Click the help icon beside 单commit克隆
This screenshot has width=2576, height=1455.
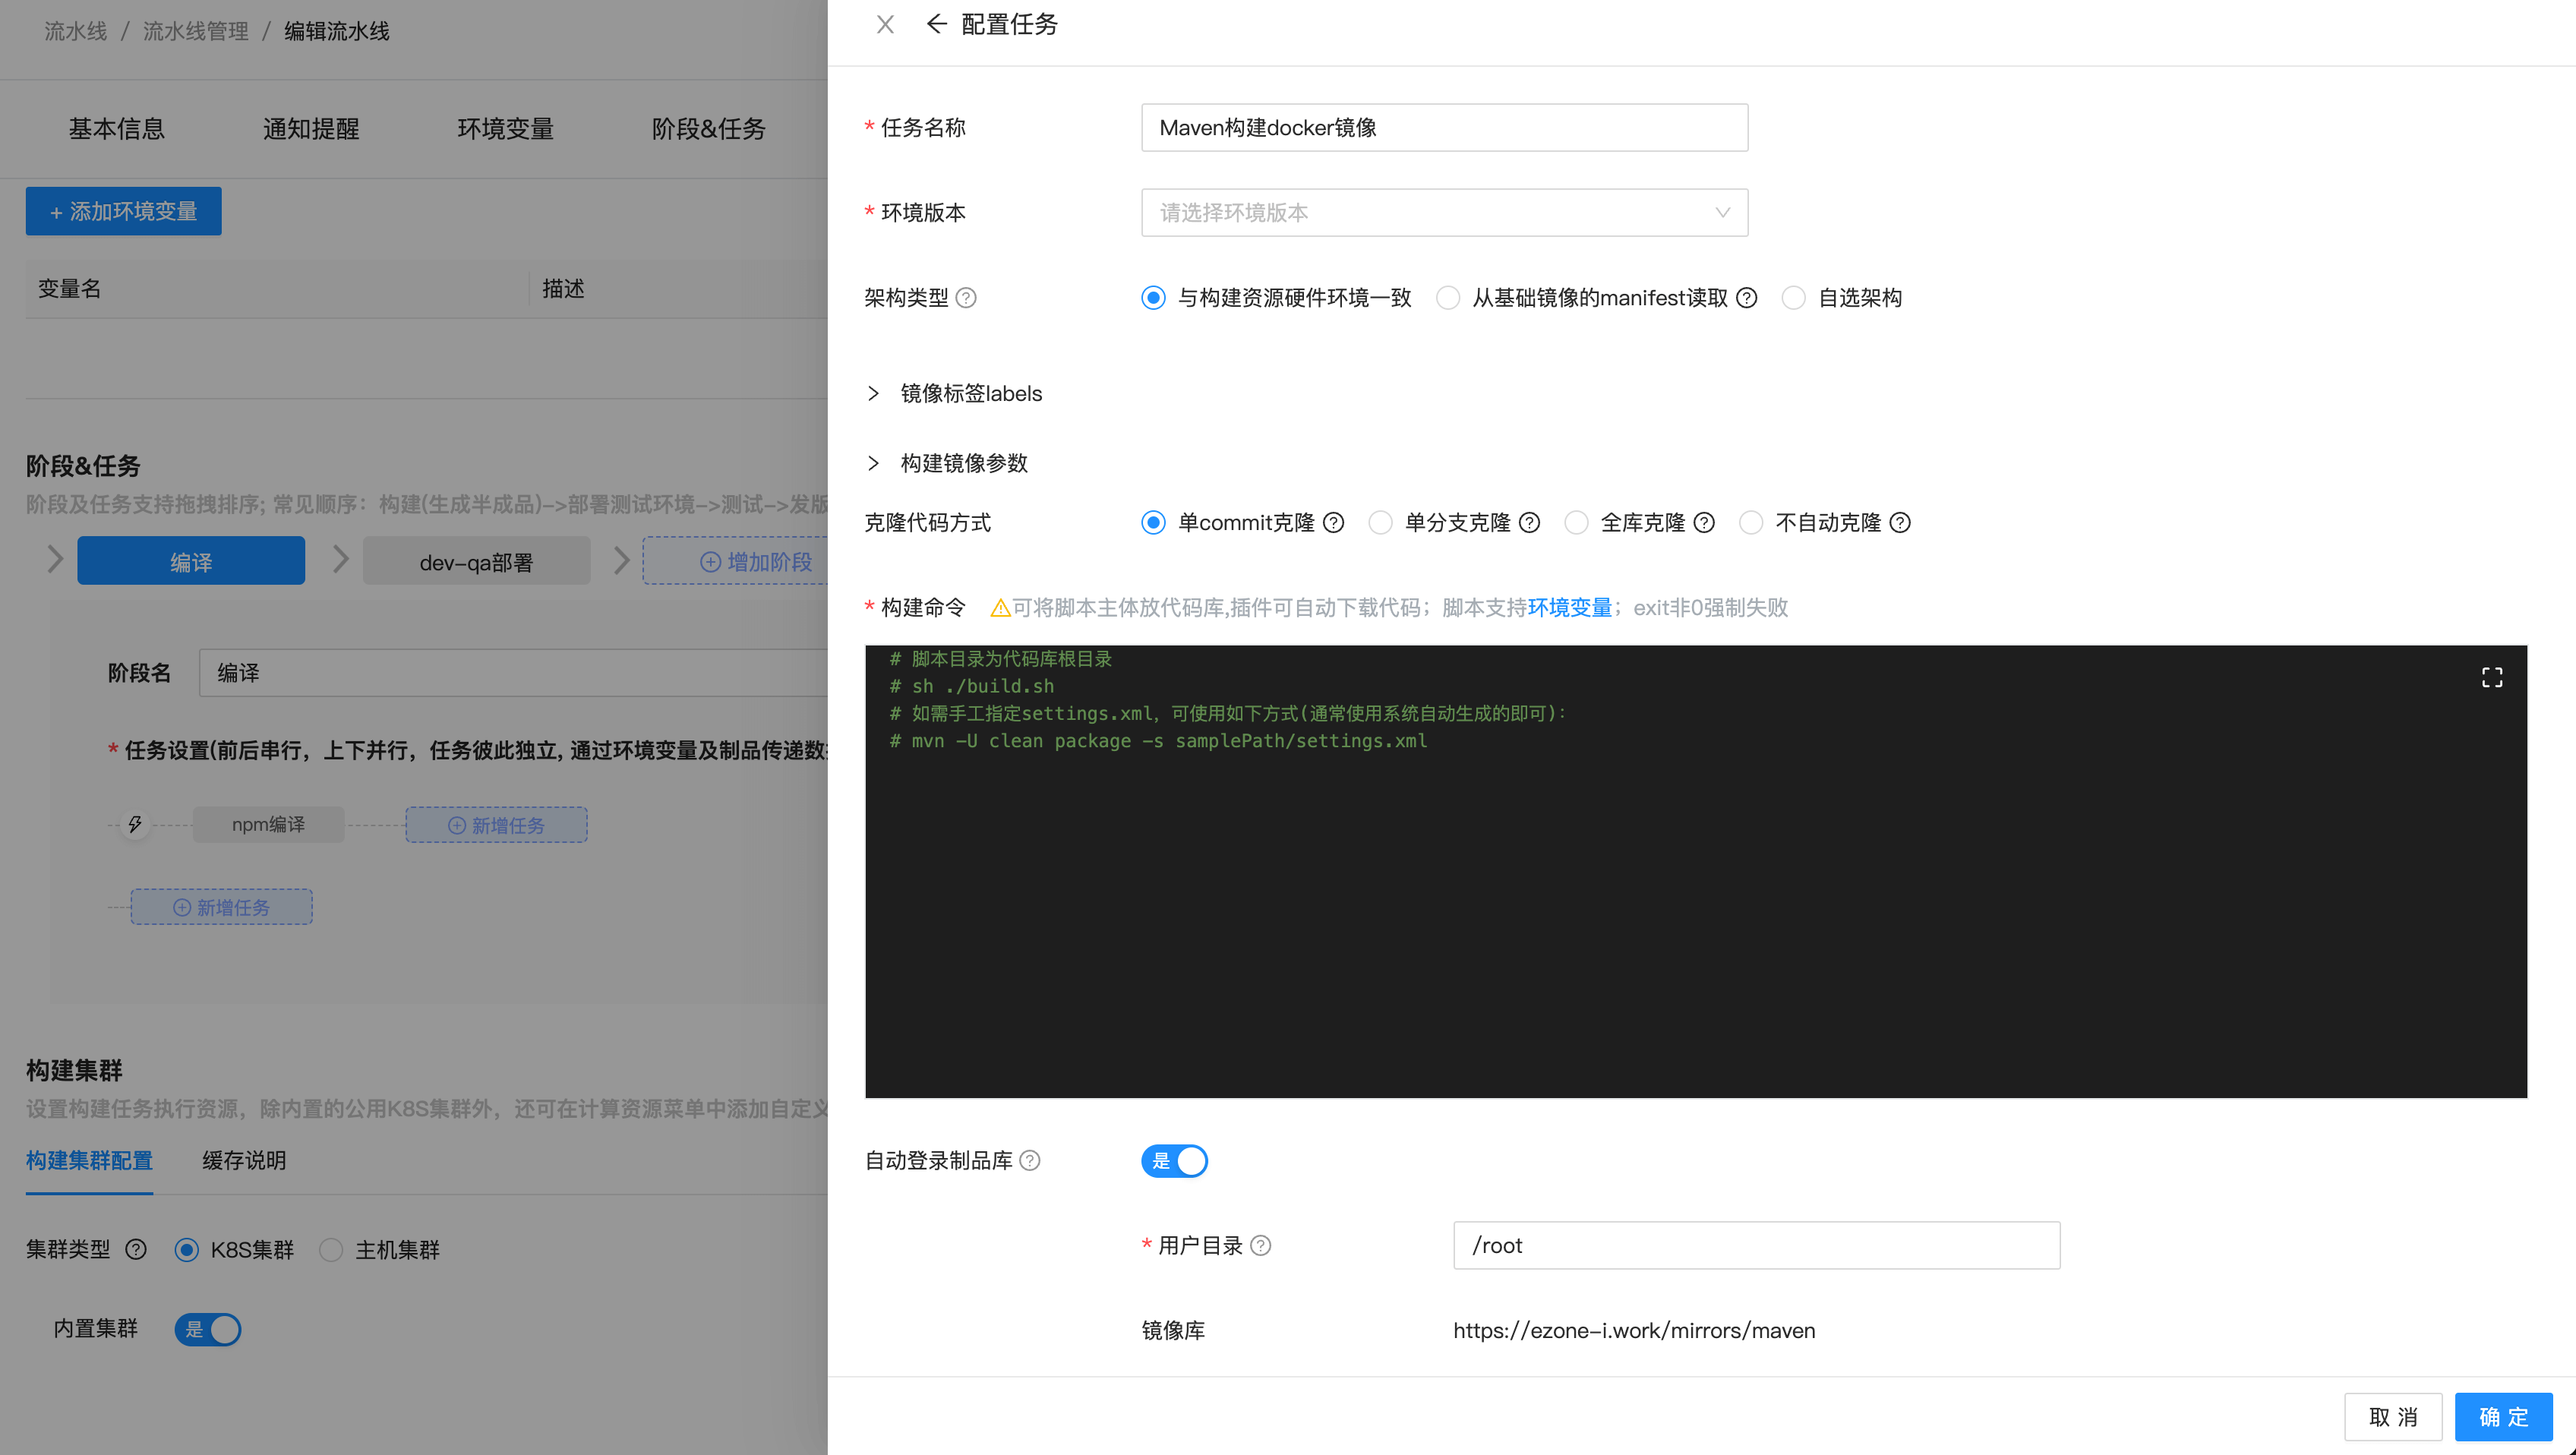coord(1333,523)
